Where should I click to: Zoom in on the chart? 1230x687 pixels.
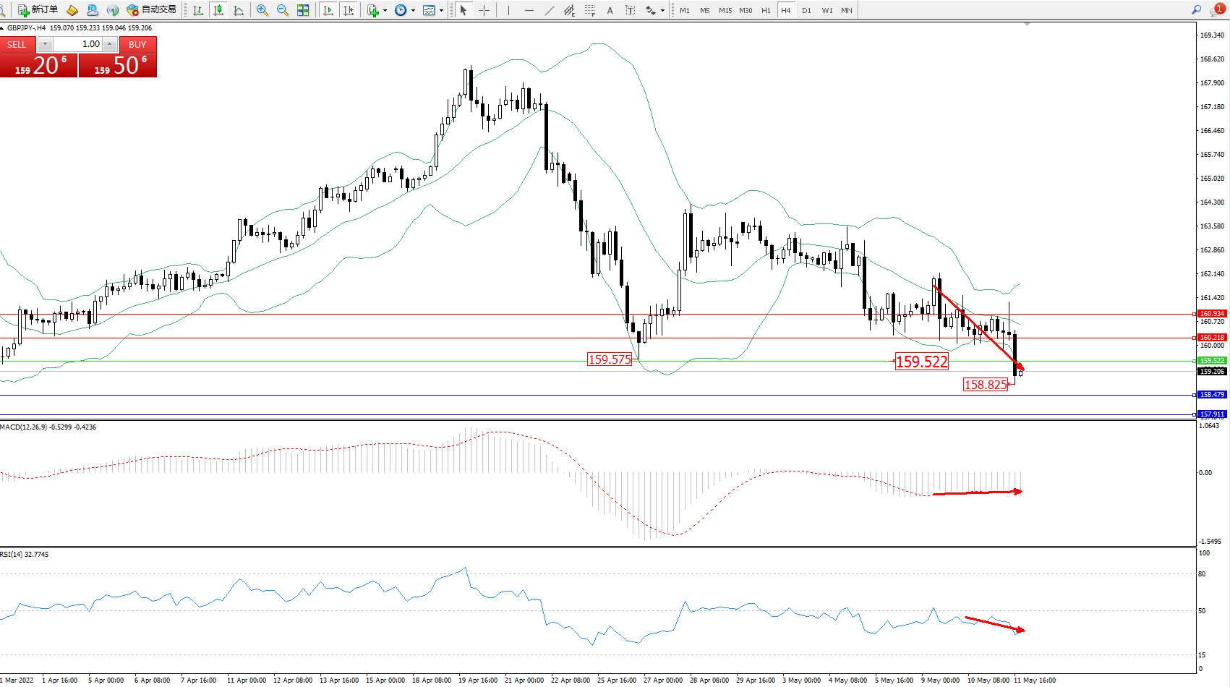pos(262,10)
